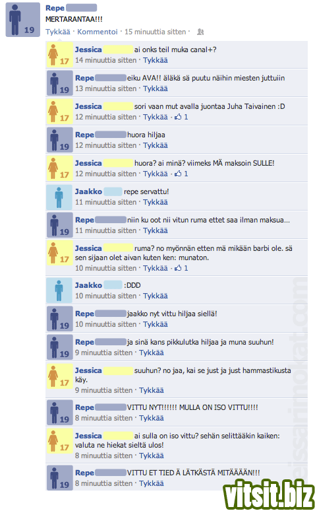Click Jaakko's avatar on the 'repe servattu!' comment

[59, 197]
